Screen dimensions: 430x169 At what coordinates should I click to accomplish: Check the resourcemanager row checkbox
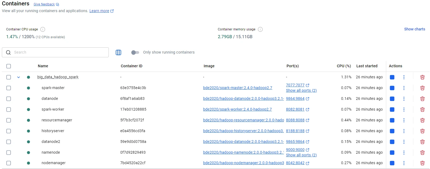9,120
